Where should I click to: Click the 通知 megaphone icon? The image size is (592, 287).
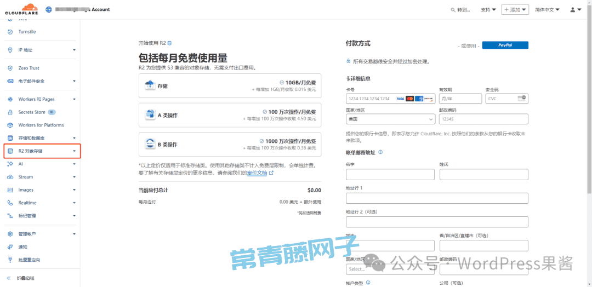[10, 247]
